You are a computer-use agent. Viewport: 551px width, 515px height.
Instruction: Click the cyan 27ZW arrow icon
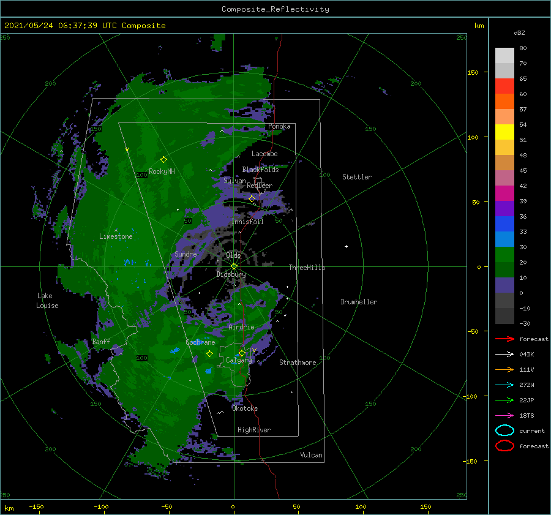tap(504, 385)
